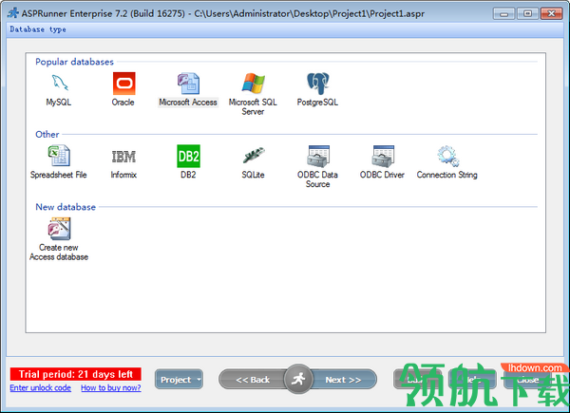This screenshot has height=413, width=570.
Task: Select the Microsoft Access icon
Action: pyautogui.click(x=188, y=84)
